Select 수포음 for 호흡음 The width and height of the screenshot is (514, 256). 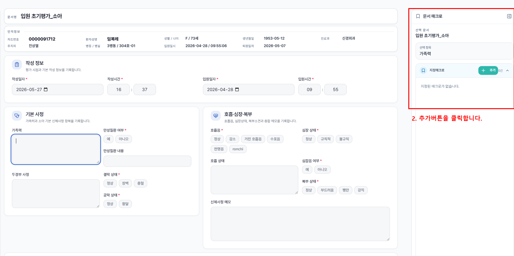coord(275,139)
